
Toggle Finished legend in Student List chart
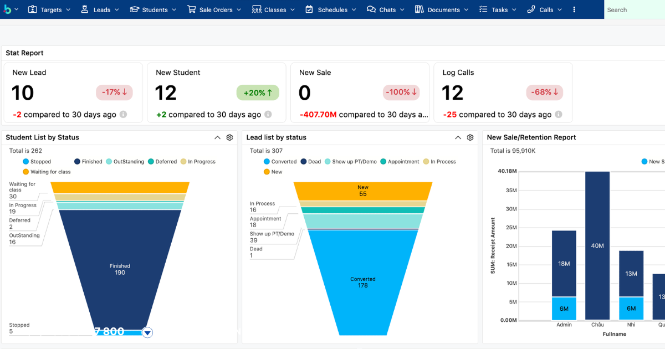click(x=88, y=162)
